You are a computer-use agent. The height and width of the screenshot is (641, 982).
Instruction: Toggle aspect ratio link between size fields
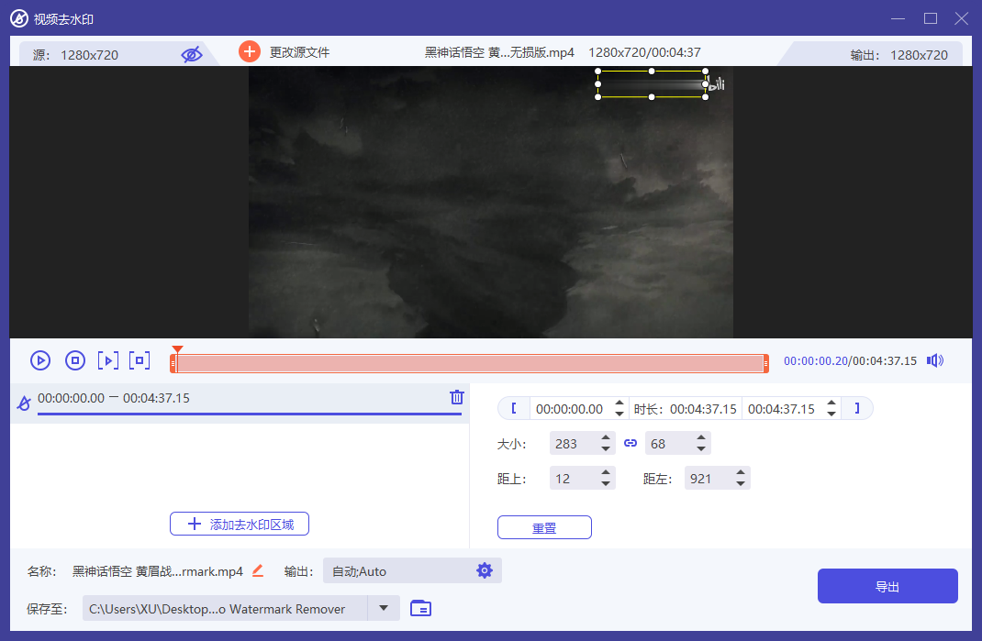(630, 443)
